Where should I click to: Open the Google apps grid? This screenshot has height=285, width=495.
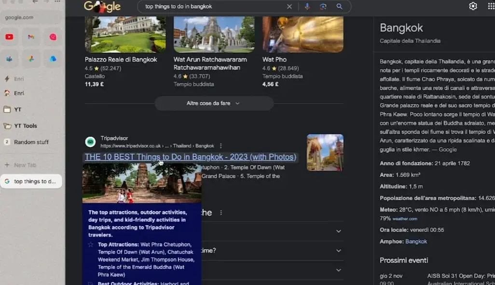tap(491, 6)
